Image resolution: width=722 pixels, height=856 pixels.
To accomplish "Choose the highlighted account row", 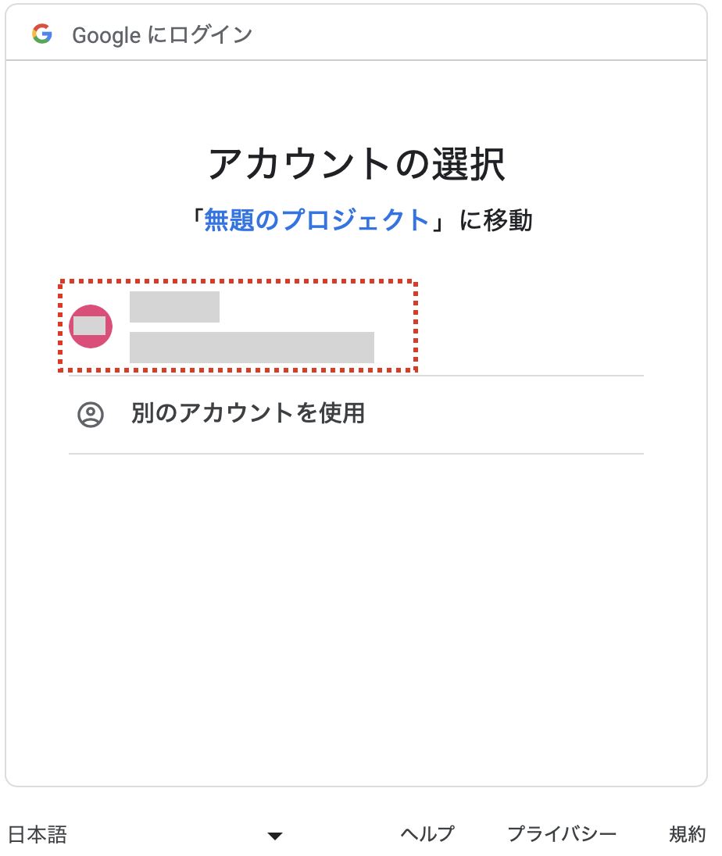I will [x=238, y=326].
